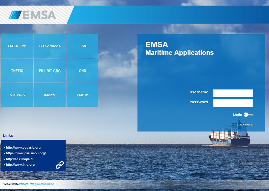Click the chain link icon in the Links box

[x=60, y=165]
